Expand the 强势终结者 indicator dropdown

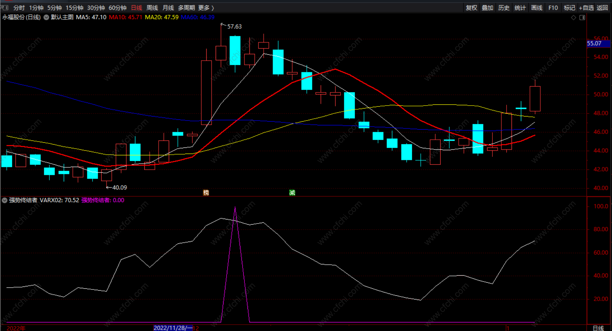pos(4,200)
